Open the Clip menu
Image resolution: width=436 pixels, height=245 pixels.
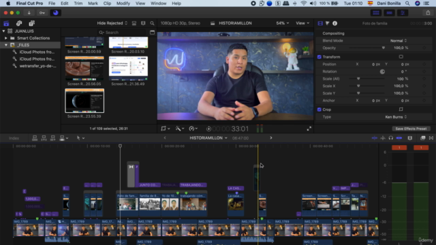coord(107,3)
